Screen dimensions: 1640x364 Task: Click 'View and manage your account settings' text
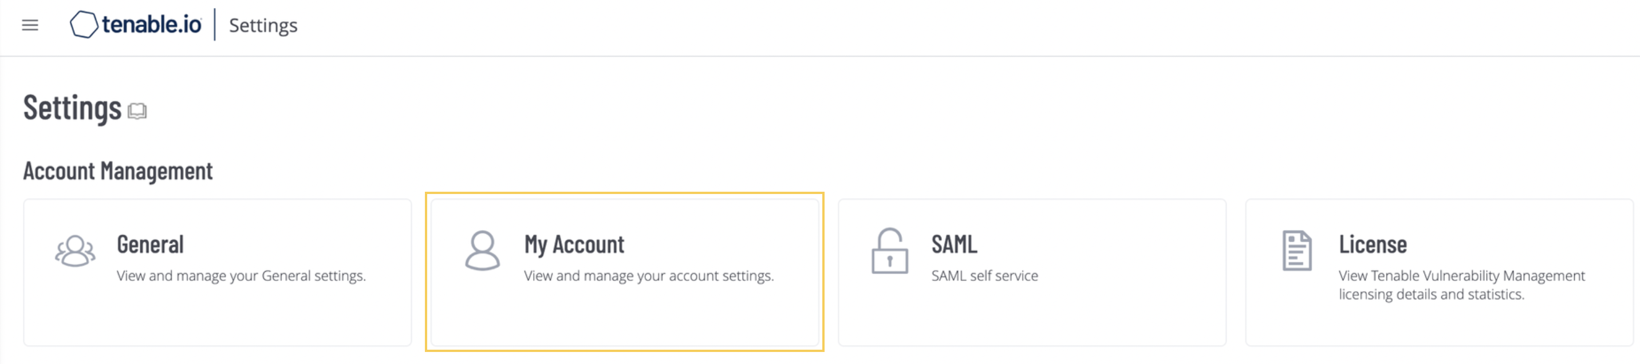(649, 276)
